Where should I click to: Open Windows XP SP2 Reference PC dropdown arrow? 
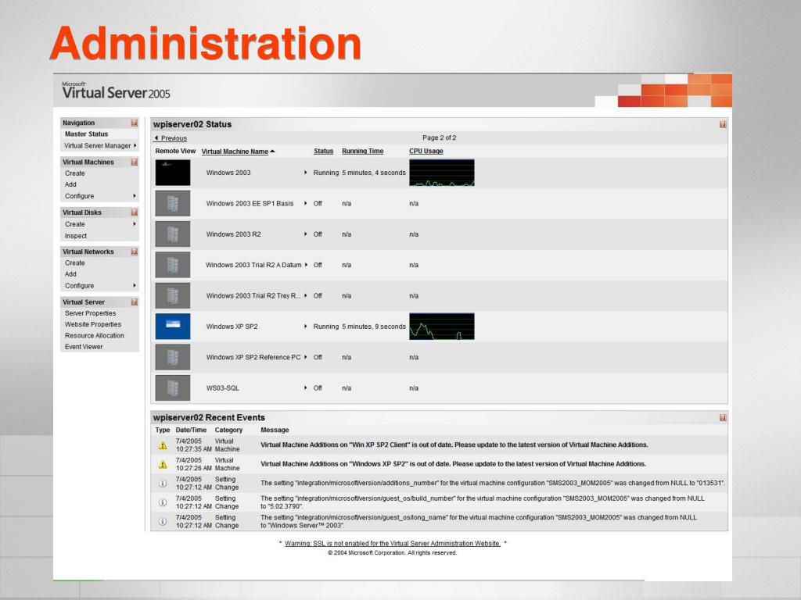click(x=306, y=357)
